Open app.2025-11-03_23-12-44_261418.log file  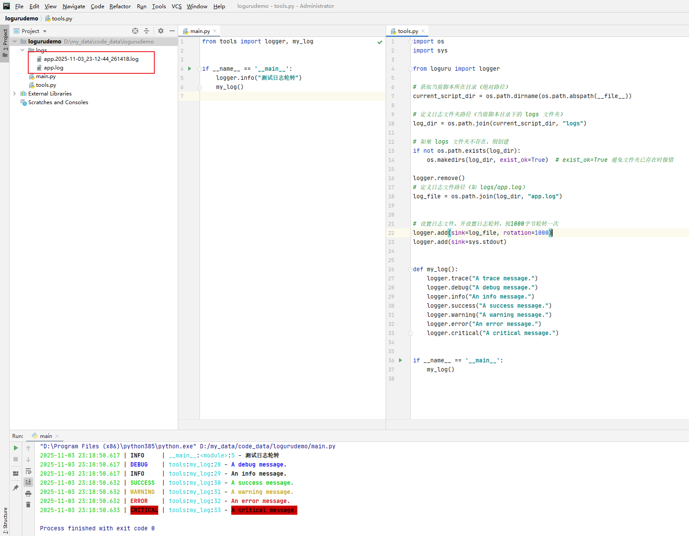pos(91,59)
